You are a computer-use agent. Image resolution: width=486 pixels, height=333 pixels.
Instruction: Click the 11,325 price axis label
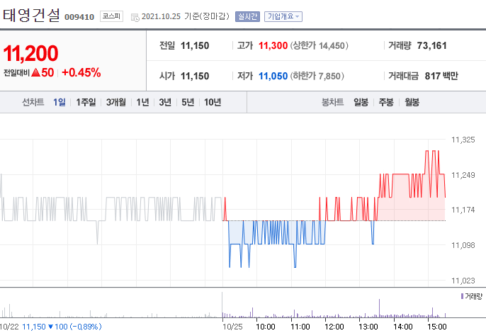pyautogui.click(x=463, y=140)
